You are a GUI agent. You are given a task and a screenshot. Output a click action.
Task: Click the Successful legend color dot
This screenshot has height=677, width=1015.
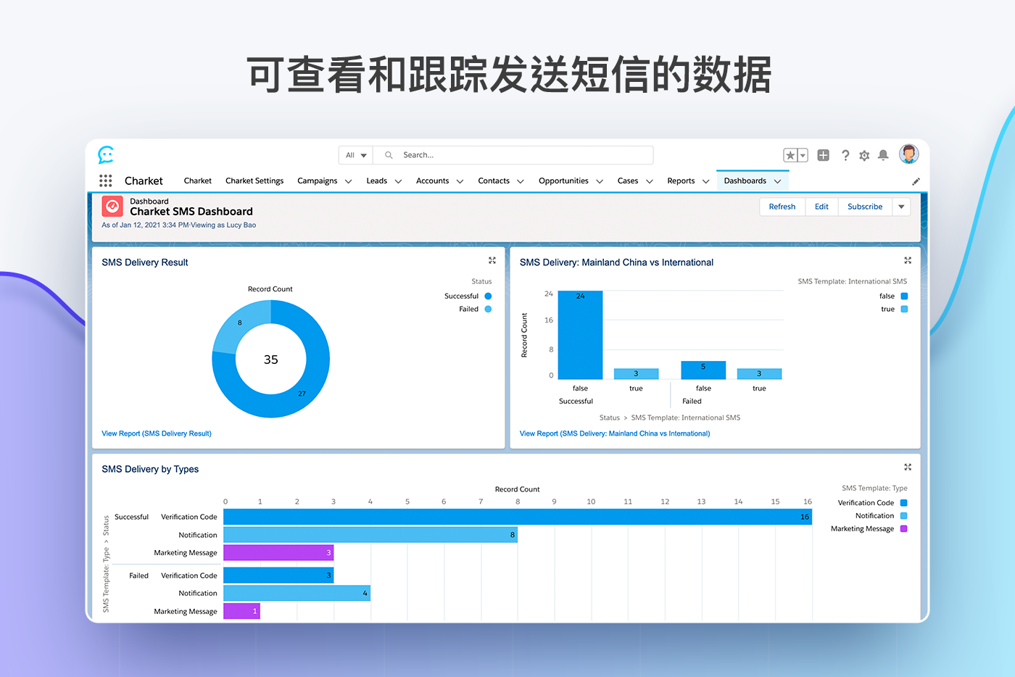click(488, 296)
